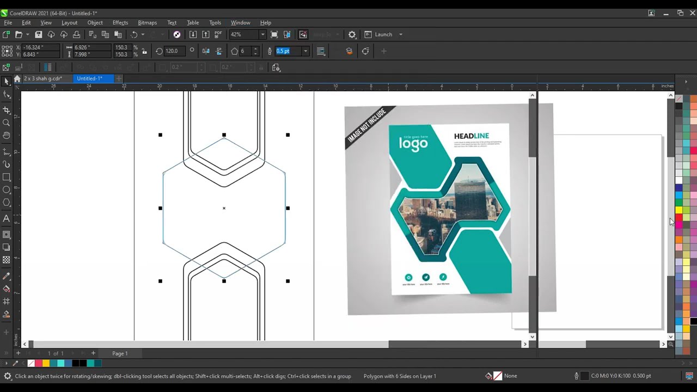697x392 pixels.
Task: Select the Polygon tool in toolbox
Action: coord(7,202)
